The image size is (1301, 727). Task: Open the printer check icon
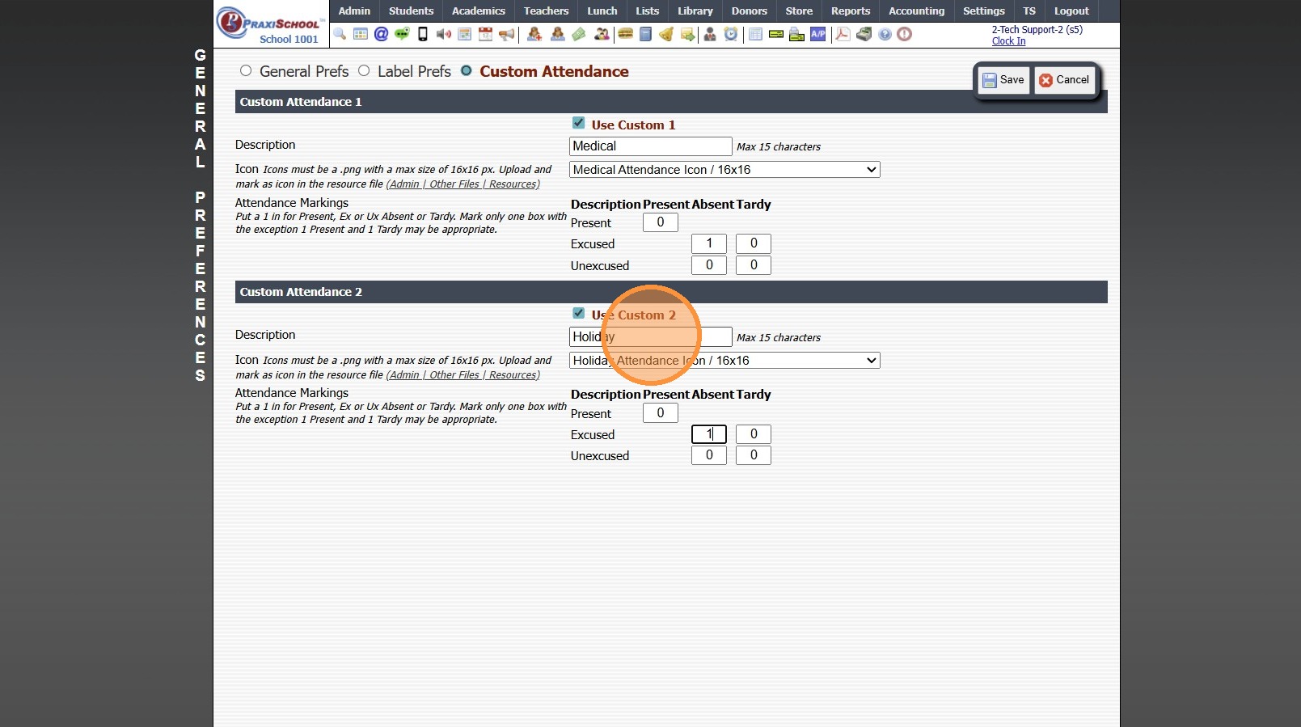click(x=796, y=34)
